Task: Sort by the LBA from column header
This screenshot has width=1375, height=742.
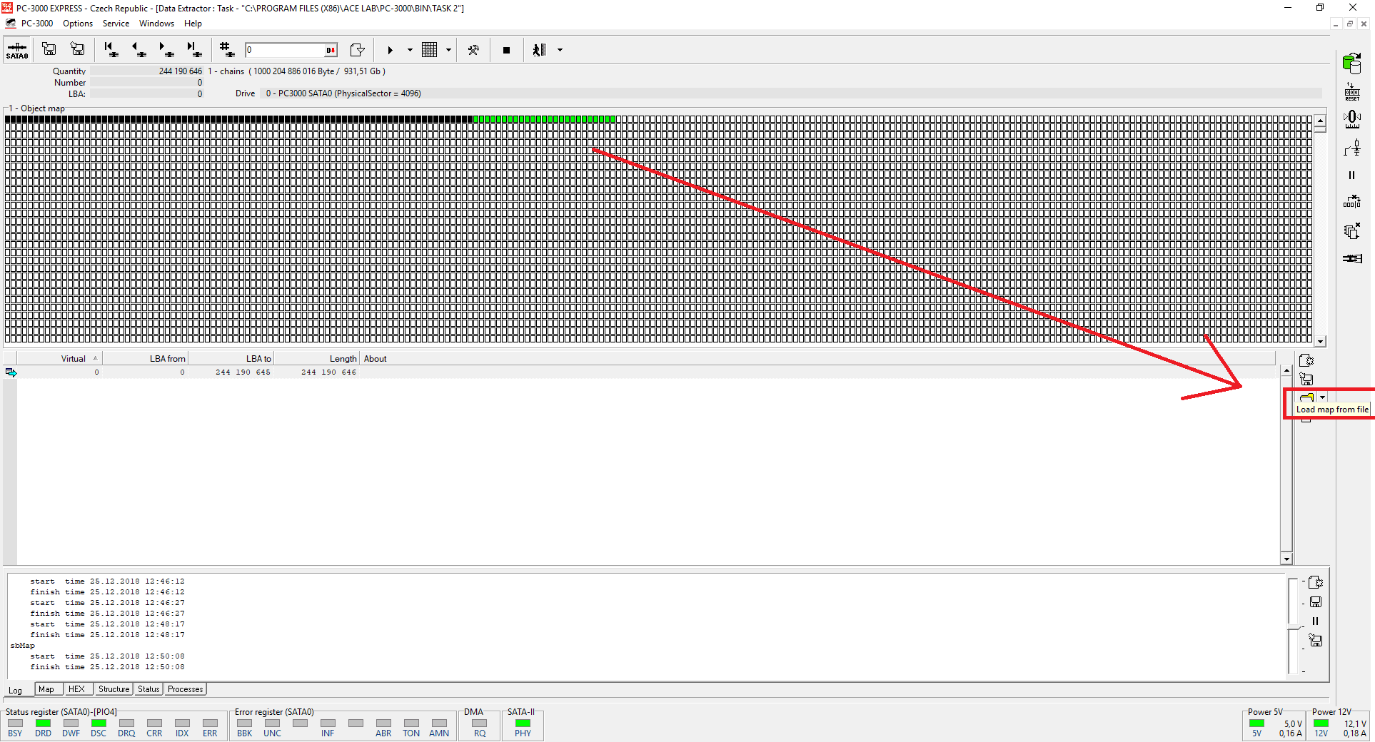Action: 145,359
